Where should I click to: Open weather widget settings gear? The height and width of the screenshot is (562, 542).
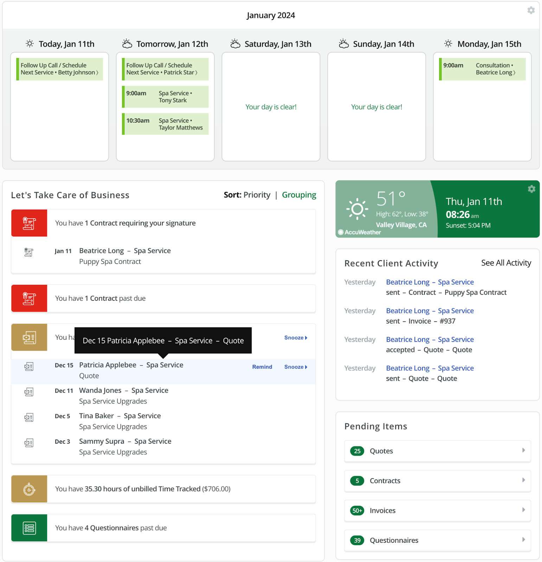pyautogui.click(x=531, y=189)
